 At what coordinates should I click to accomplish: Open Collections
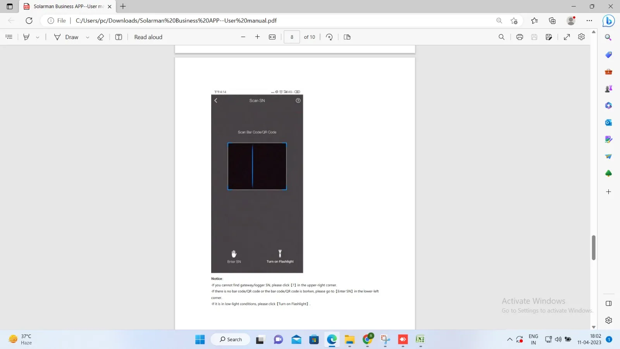click(552, 21)
